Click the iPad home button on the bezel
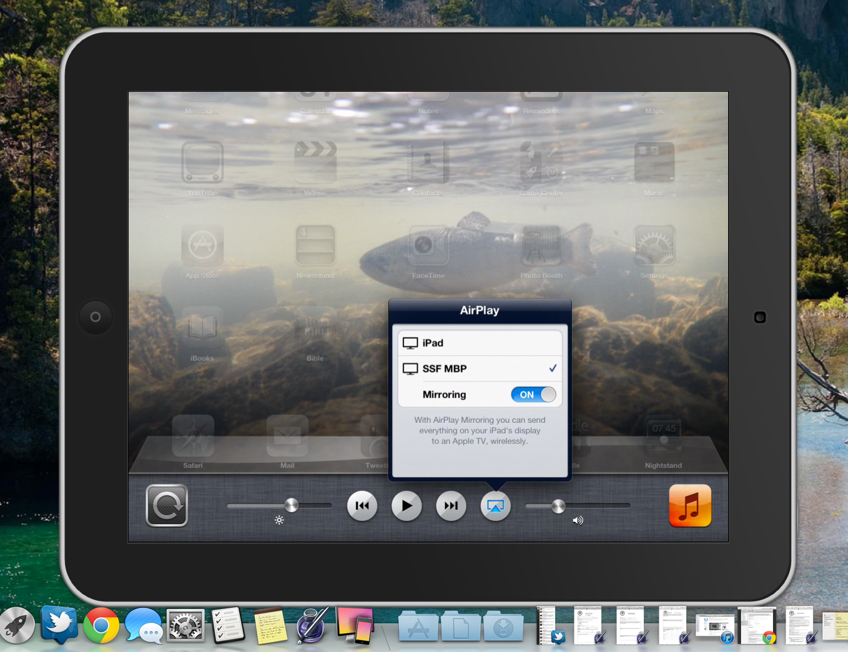The width and height of the screenshot is (848, 652). (x=96, y=317)
